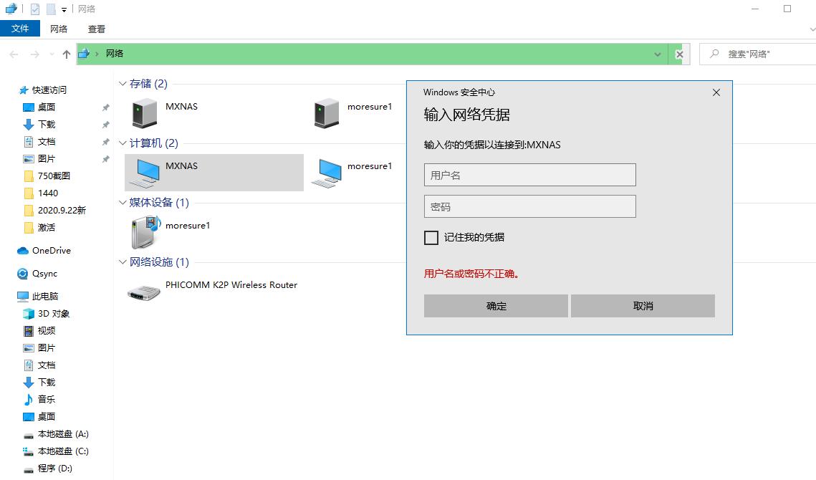Select 下载 under Quick access
This screenshot has height=480, width=816.
(x=47, y=125)
